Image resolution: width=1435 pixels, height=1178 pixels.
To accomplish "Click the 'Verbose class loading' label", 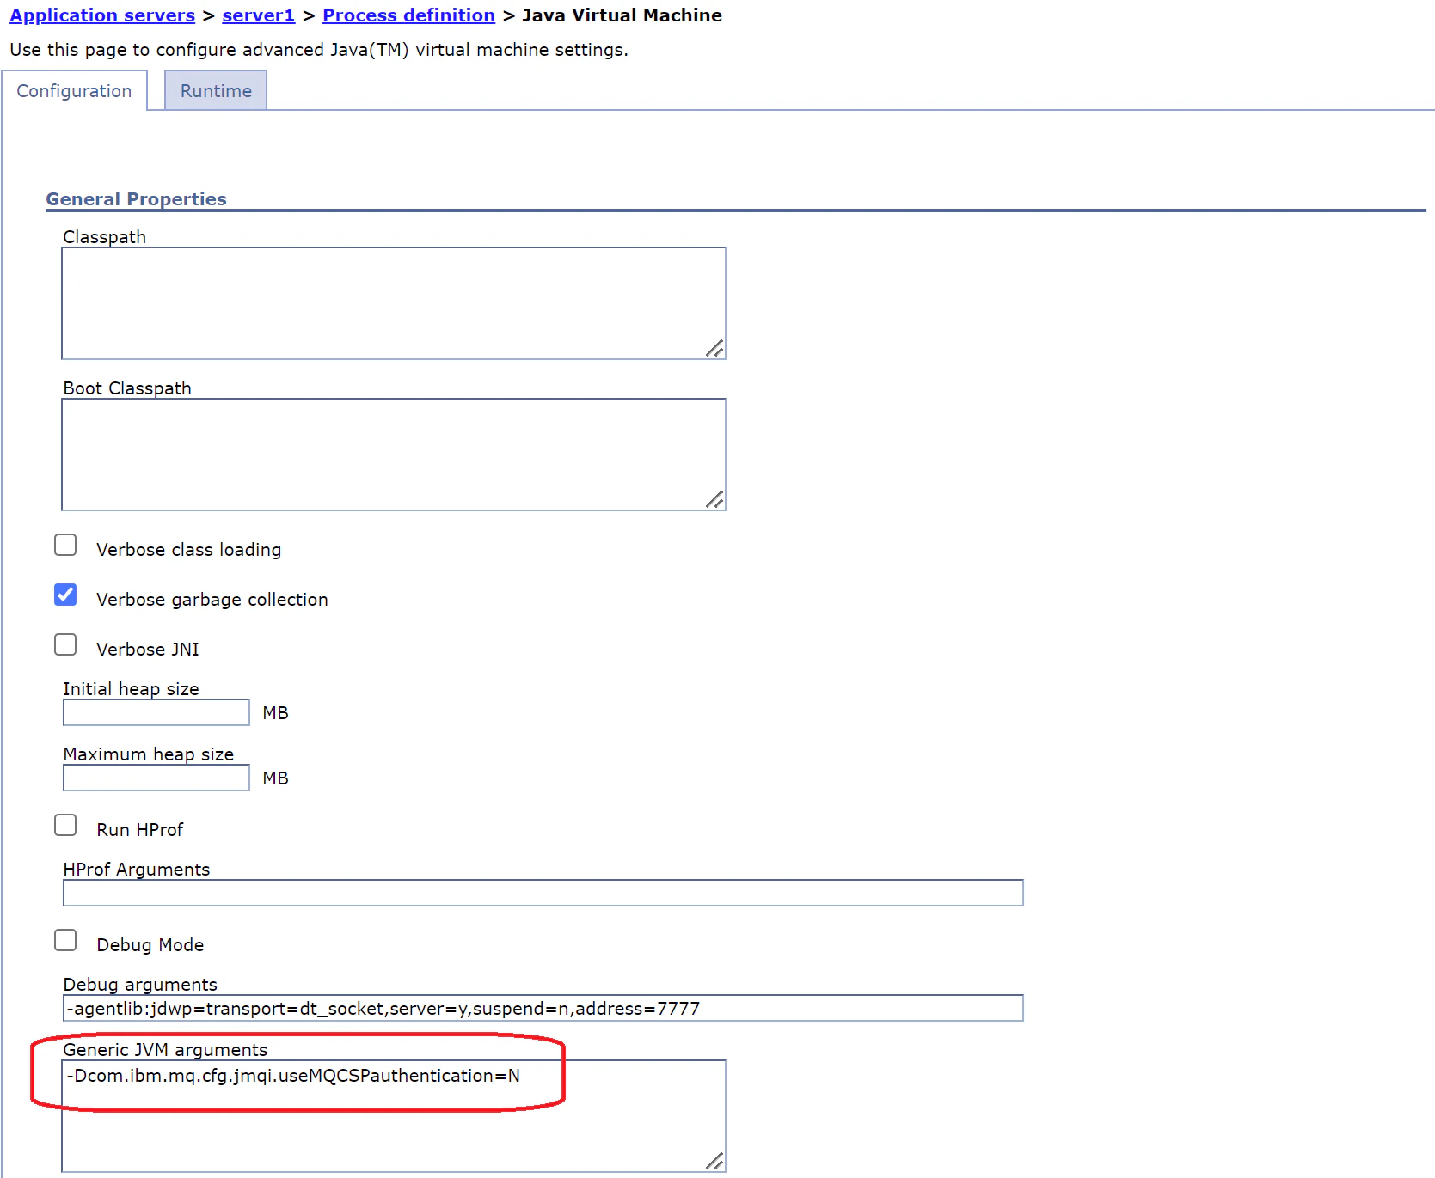I will (x=188, y=550).
